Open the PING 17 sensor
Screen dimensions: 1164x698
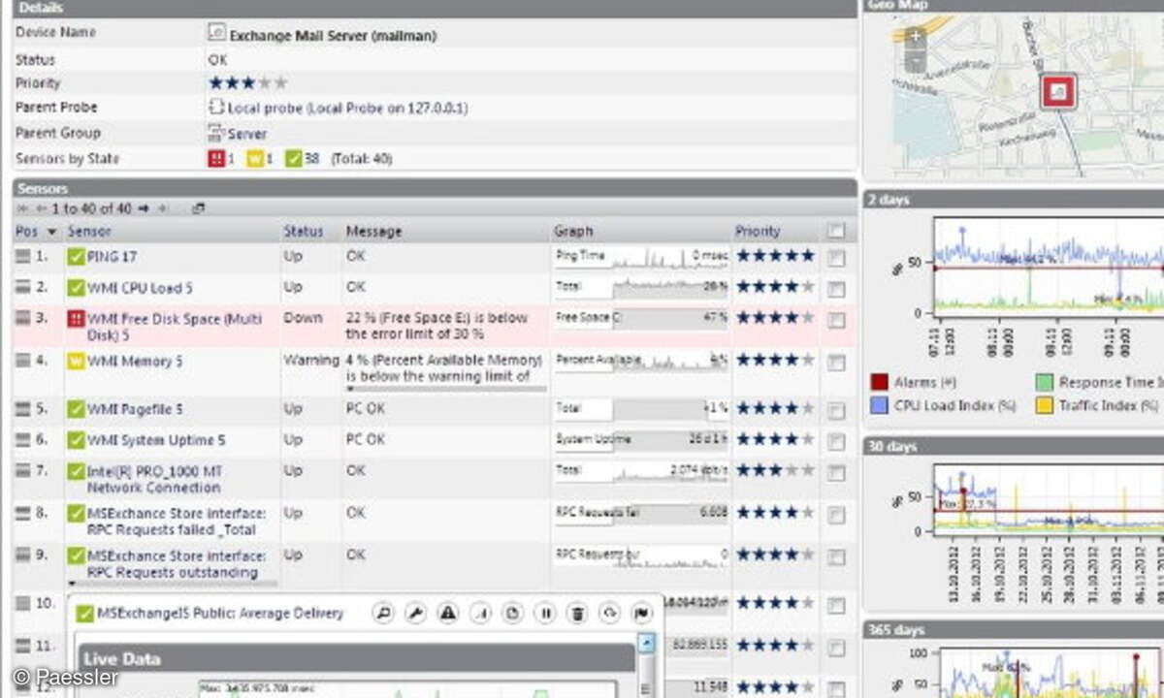click(x=113, y=257)
